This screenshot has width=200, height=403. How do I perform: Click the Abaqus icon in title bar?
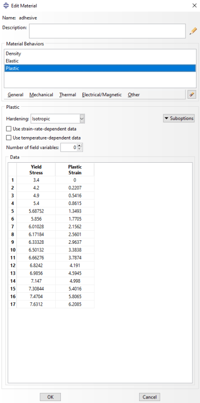6,6
